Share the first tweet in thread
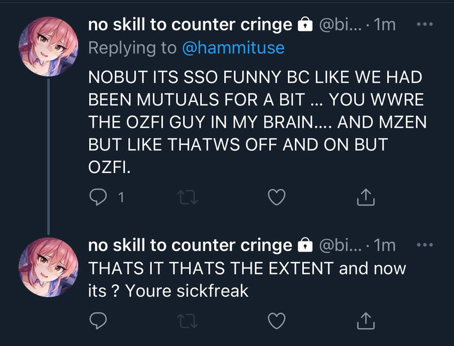 tap(365, 198)
